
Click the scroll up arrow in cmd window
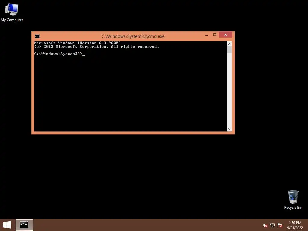[229, 44]
